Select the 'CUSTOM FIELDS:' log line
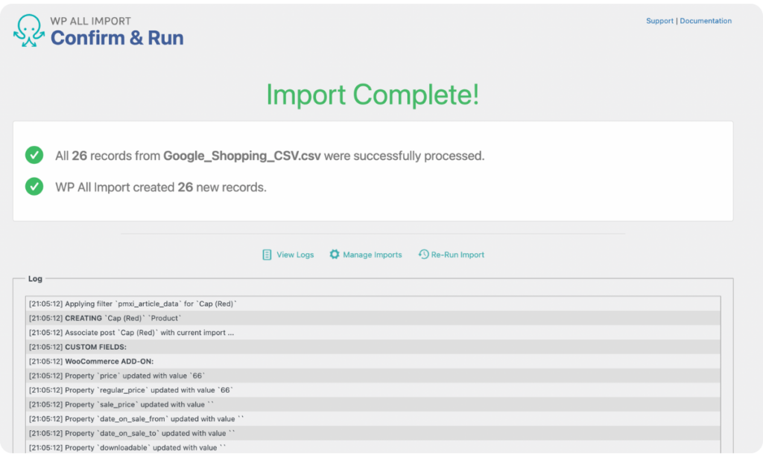 [x=373, y=347]
